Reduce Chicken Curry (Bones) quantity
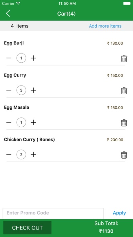133x237 pixels. [x=9, y=155]
